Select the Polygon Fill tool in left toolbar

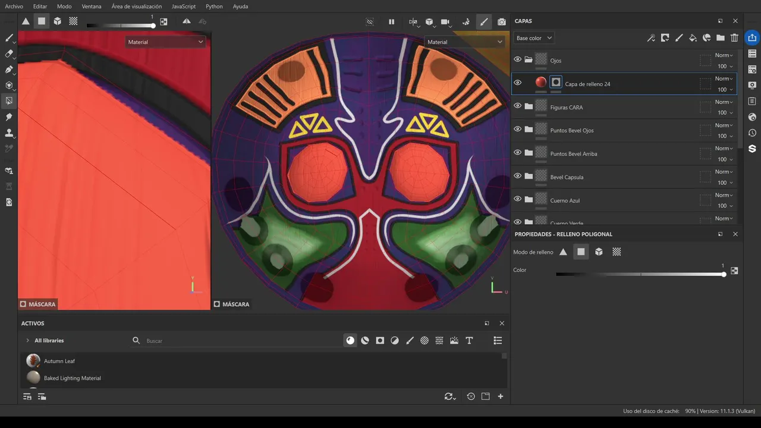pos(9,100)
